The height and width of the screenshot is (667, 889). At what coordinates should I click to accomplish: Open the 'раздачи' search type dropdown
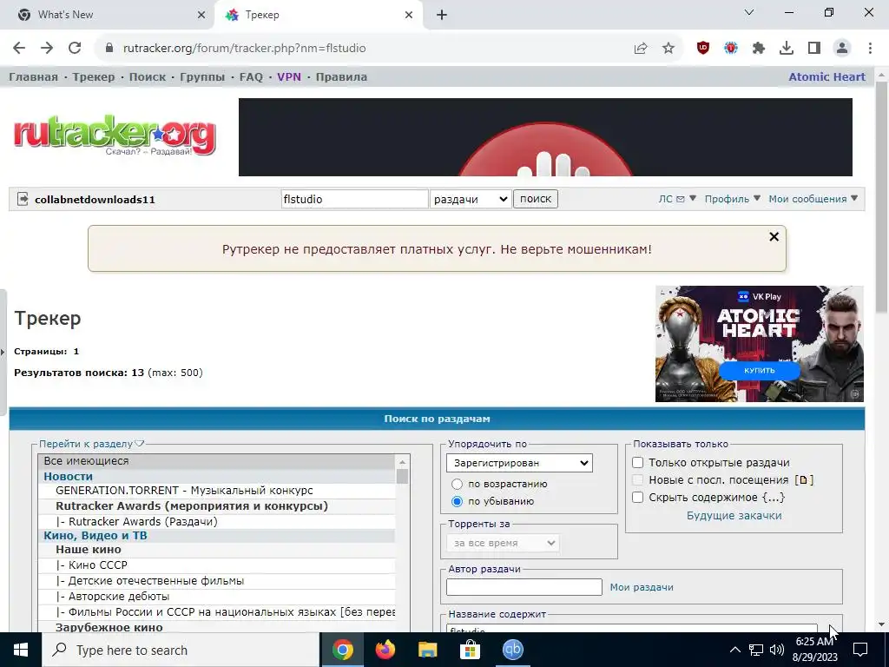click(x=471, y=199)
